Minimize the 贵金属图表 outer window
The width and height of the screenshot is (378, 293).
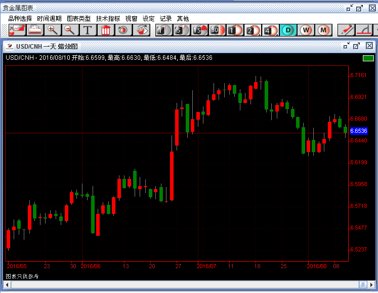(x=350, y=8)
